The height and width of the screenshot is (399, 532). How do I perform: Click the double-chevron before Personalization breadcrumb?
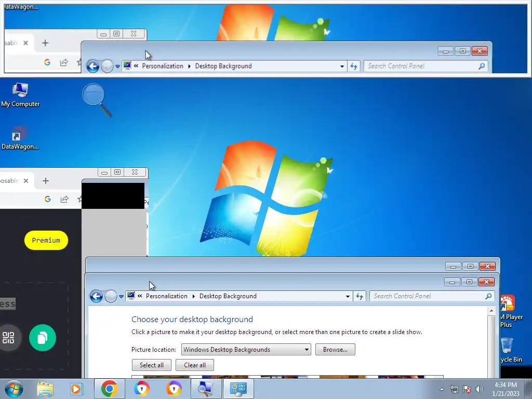pos(140,296)
